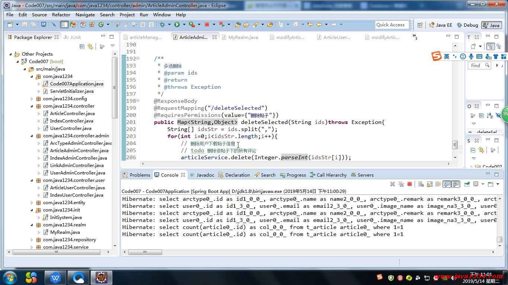Click the Debug bug toolbar icon
The image size is (508, 285).
point(162,24)
